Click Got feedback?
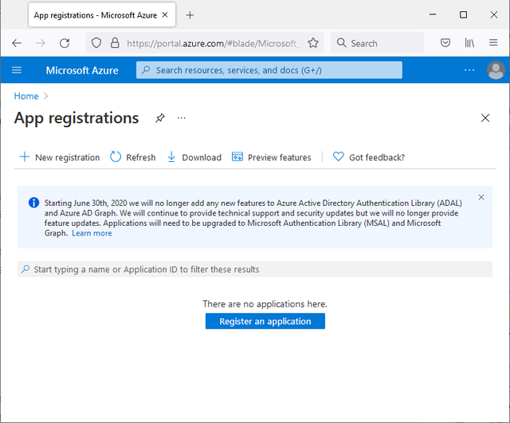This screenshot has width=510, height=423. (x=369, y=157)
